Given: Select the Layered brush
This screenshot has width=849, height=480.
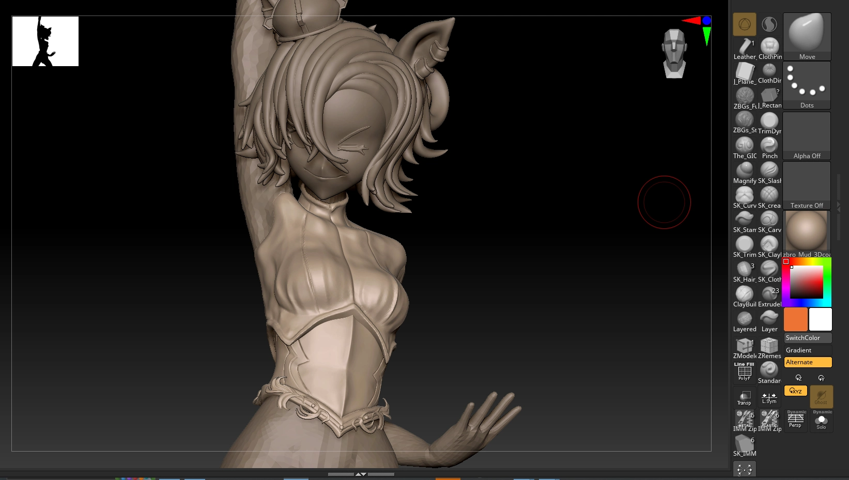Looking at the screenshot, I should (745, 321).
